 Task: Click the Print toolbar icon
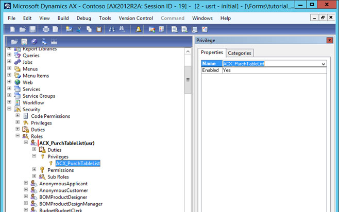coord(46,29)
